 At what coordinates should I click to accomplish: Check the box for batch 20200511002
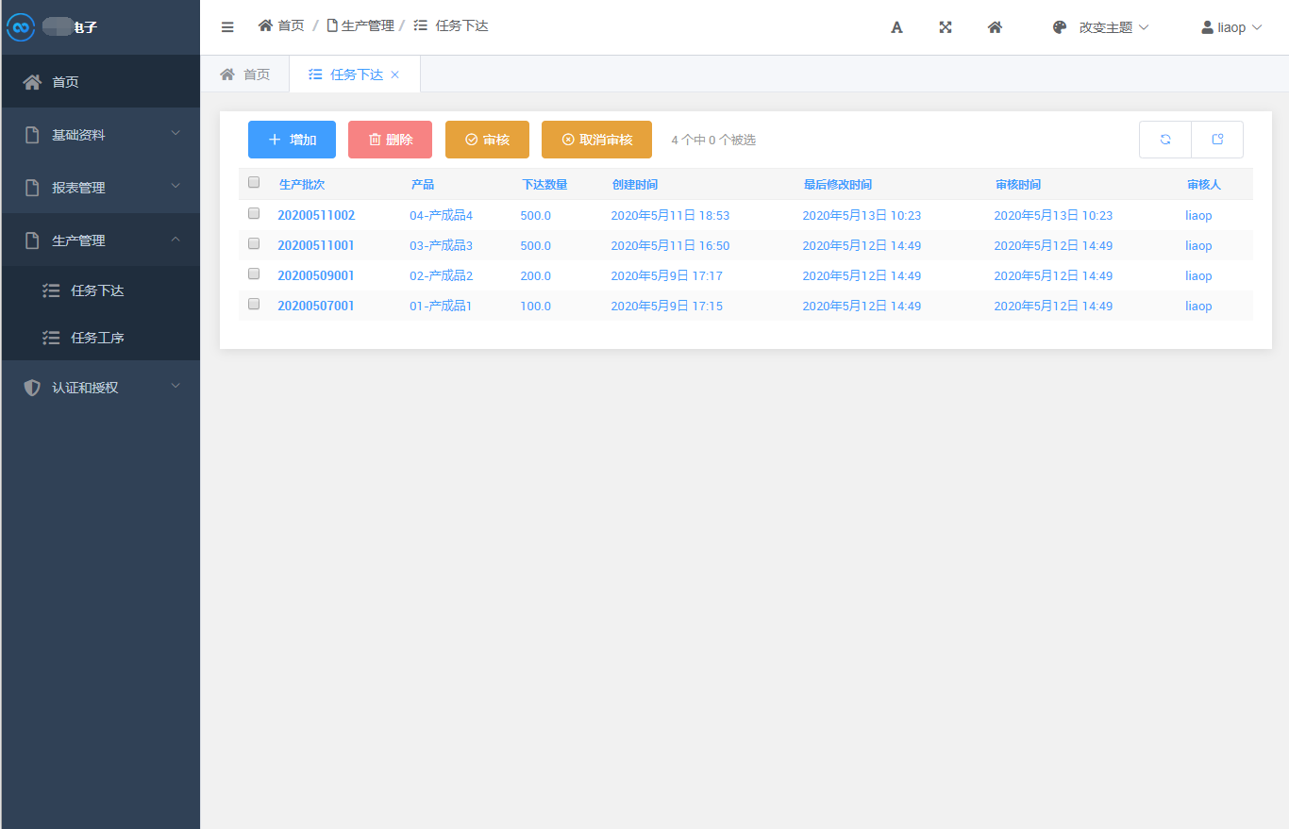(254, 213)
